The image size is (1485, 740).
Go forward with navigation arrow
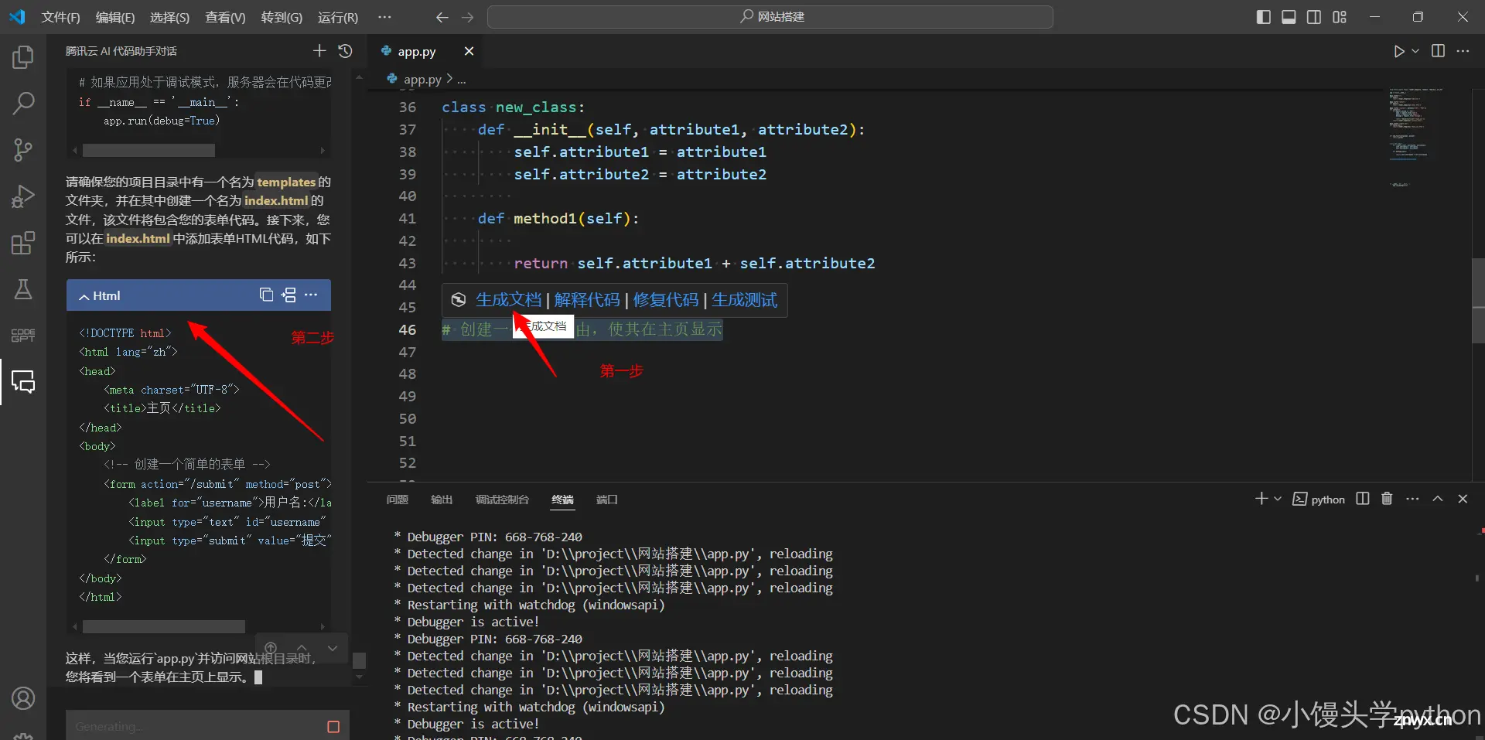click(x=467, y=17)
